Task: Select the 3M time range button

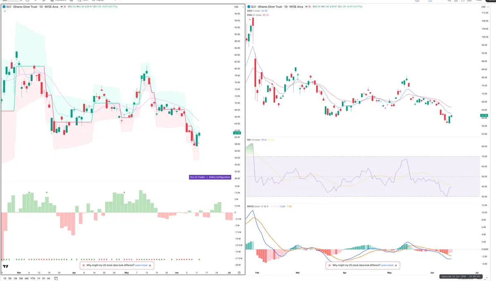Action: (21, 279)
